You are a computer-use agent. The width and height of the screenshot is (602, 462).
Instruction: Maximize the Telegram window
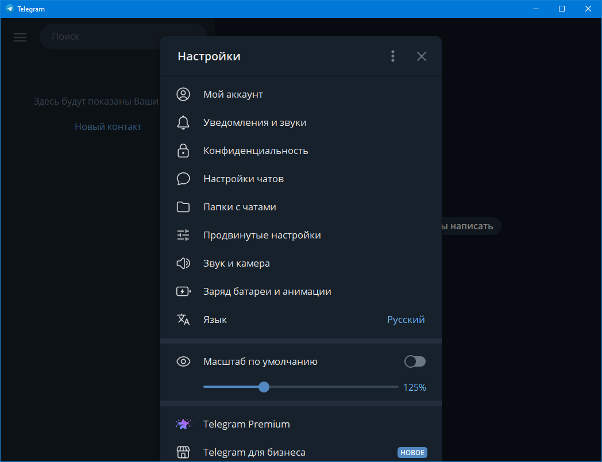pyautogui.click(x=562, y=9)
